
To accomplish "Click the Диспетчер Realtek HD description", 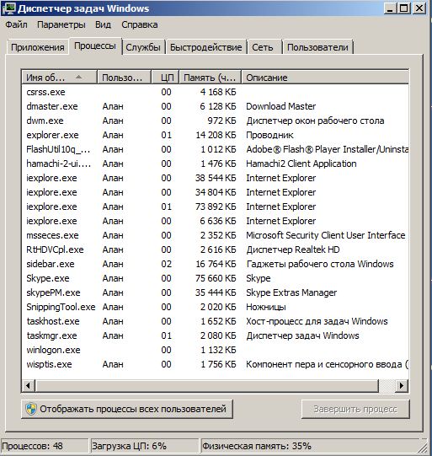I will (x=293, y=249).
